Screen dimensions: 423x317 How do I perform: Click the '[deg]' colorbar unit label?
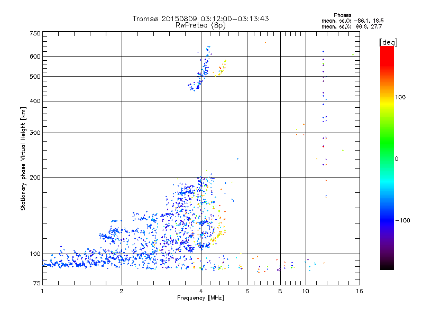(x=388, y=43)
